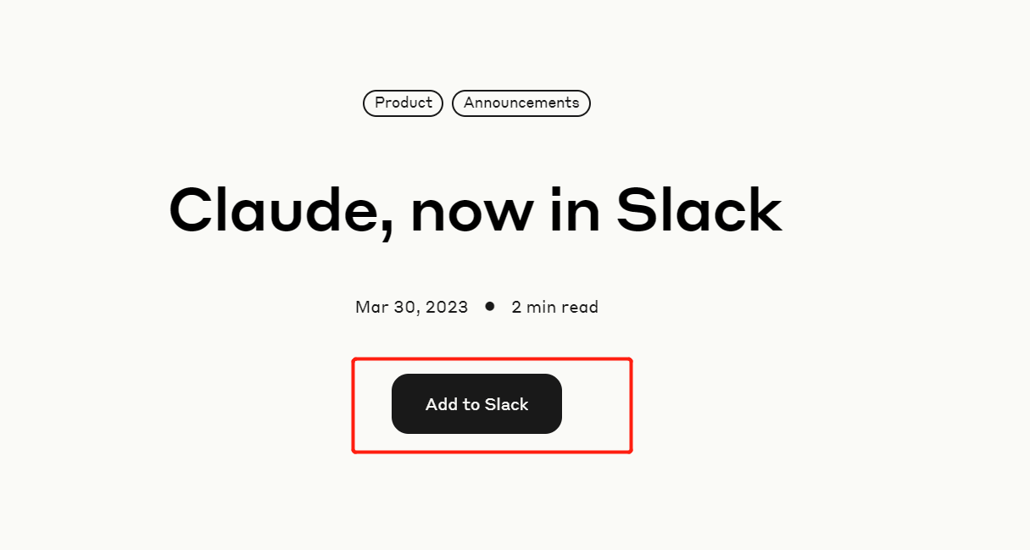Viewport: 1030px width, 550px height.
Task: Open the Product category tag
Action: pyautogui.click(x=403, y=103)
